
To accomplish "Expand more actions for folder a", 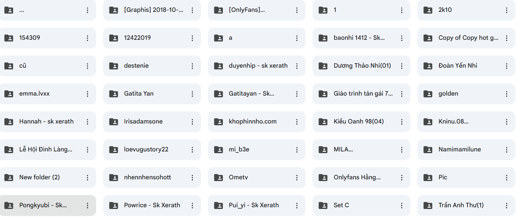I will coord(297,38).
